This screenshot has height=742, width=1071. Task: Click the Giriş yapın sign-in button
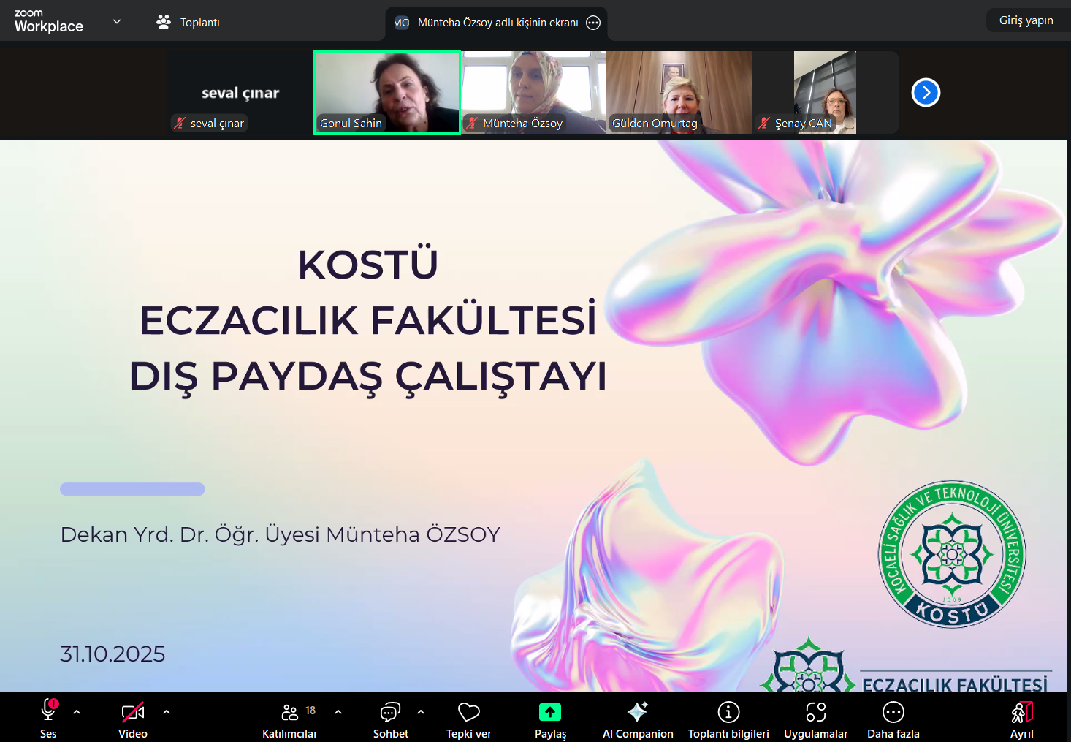coord(1026,20)
